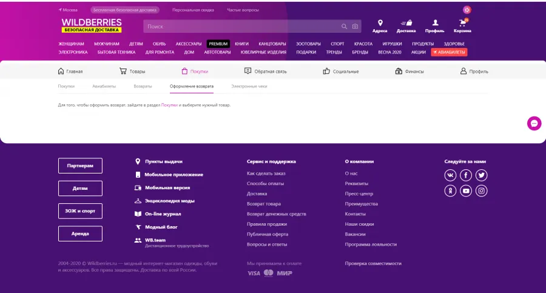The height and width of the screenshot is (293, 546).
Task: Click the search magnifier icon
Action: (x=344, y=27)
